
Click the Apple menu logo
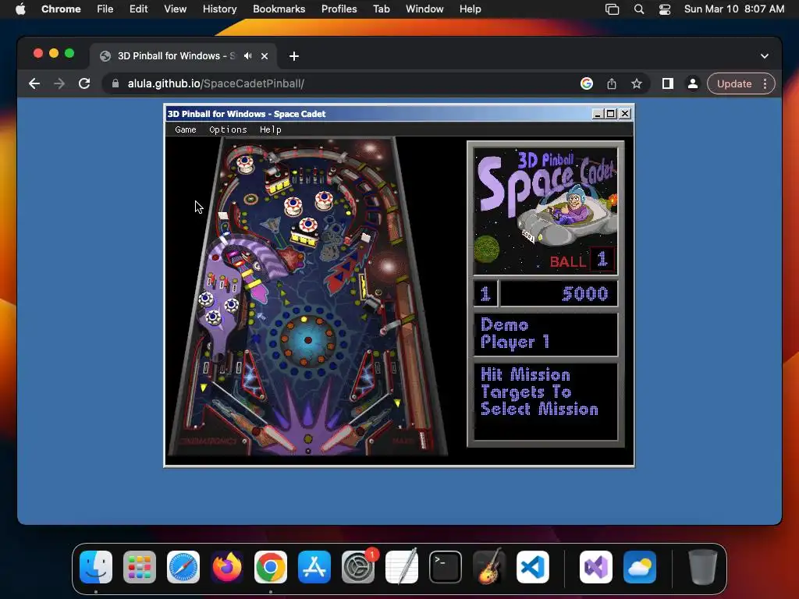[x=20, y=9]
